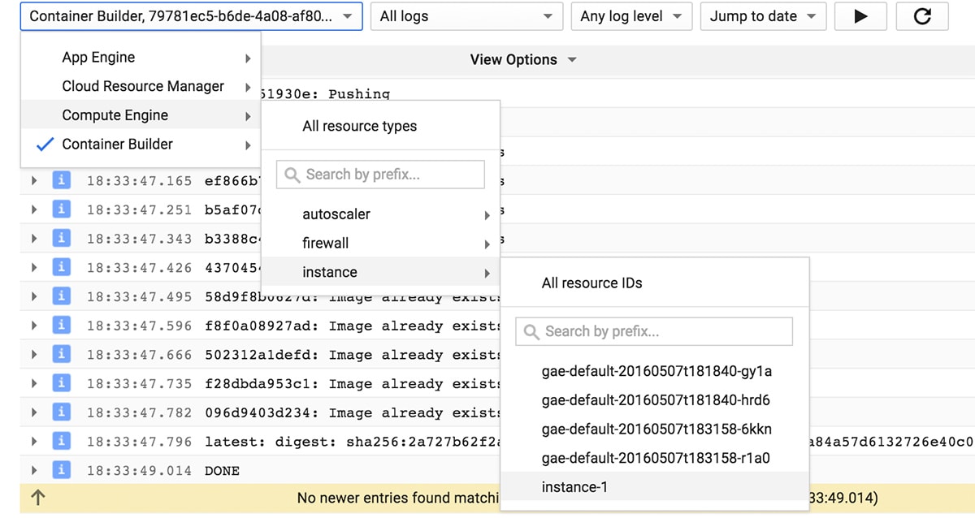Expand the log entry at 18:33:47.495
Image resolution: width=975 pixels, height=518 pixels.
tap(34, 296)
